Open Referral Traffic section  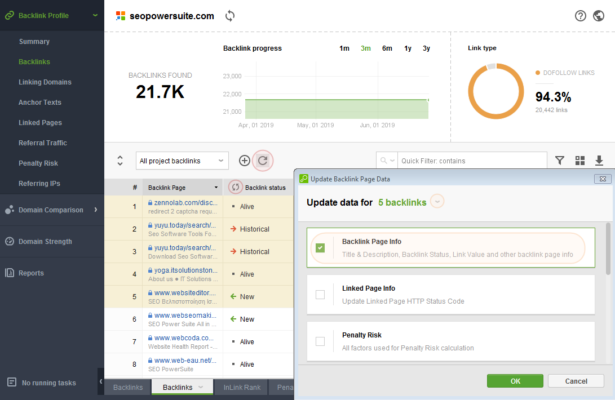coord(43,143)
